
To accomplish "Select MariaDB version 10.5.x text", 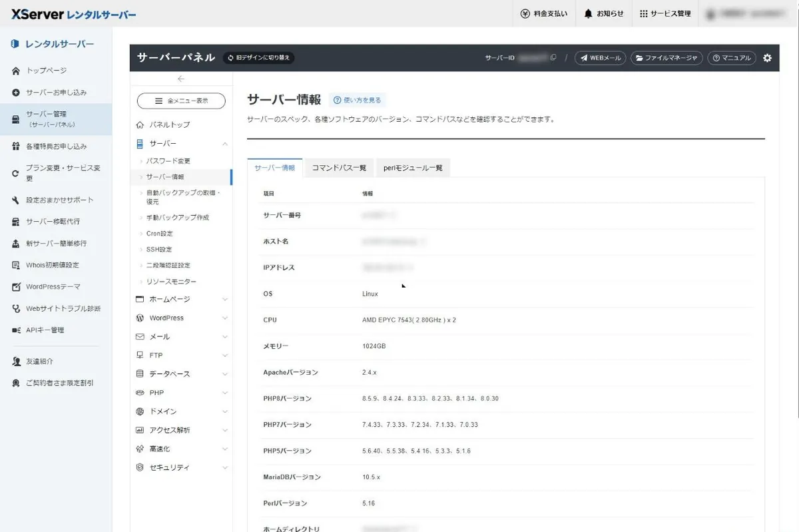I will pos(371,477).
